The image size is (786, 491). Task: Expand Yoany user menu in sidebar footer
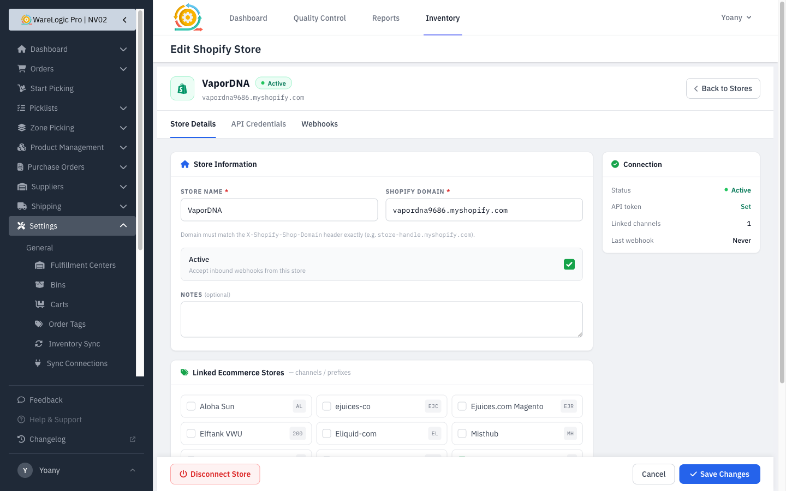coord(133,470)
